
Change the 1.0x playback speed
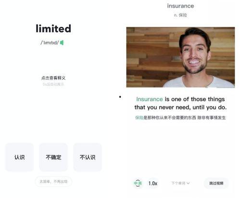click(x=153, y=183)
